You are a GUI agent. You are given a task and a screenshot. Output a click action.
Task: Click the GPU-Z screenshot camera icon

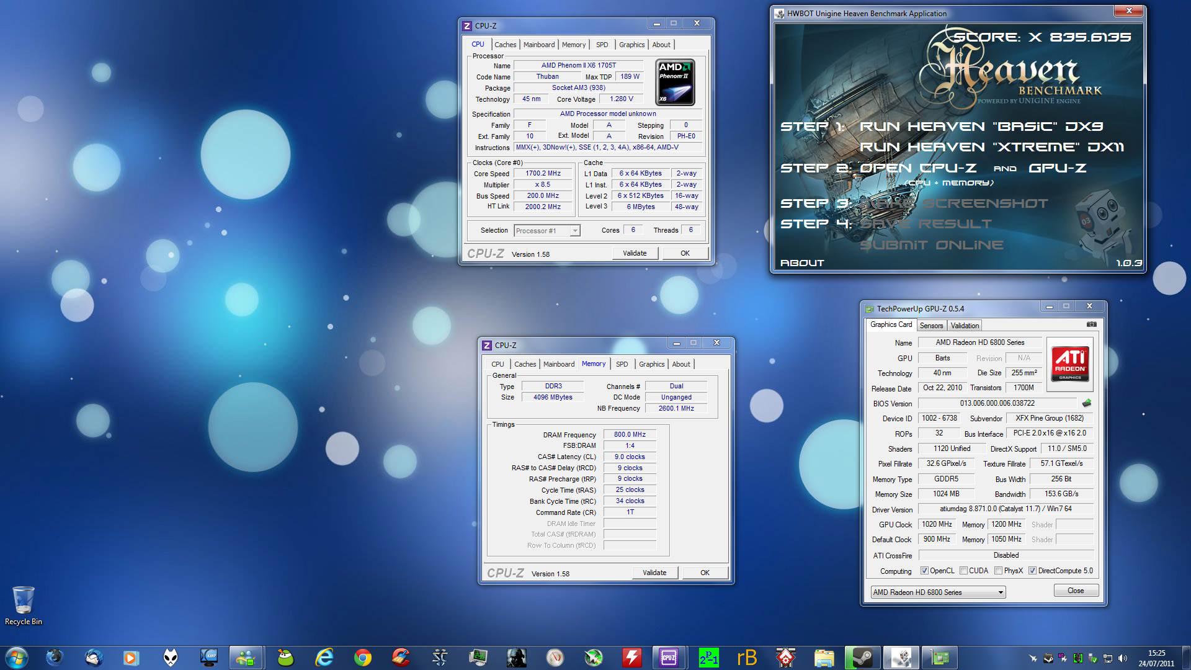(1092, 324)
